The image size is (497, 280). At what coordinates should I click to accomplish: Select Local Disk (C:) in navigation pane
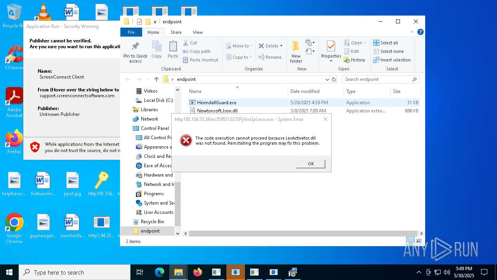(158, 100)
